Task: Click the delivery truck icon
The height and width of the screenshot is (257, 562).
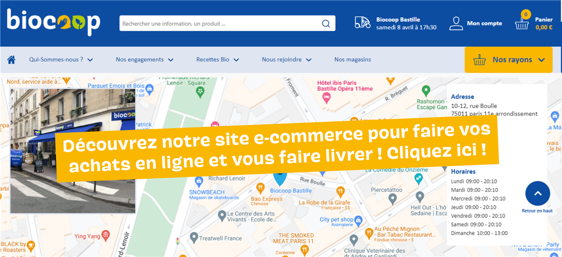Action: point(363,23)
